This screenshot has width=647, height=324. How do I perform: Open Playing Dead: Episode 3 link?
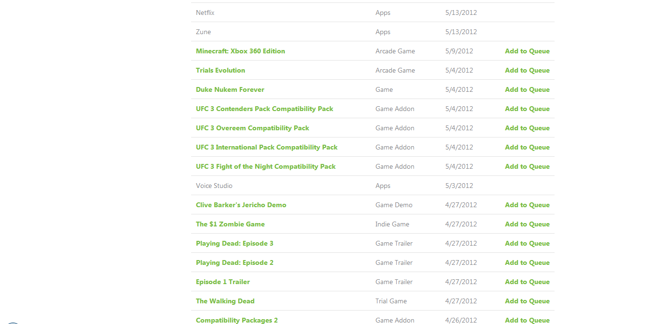[234, 243]
